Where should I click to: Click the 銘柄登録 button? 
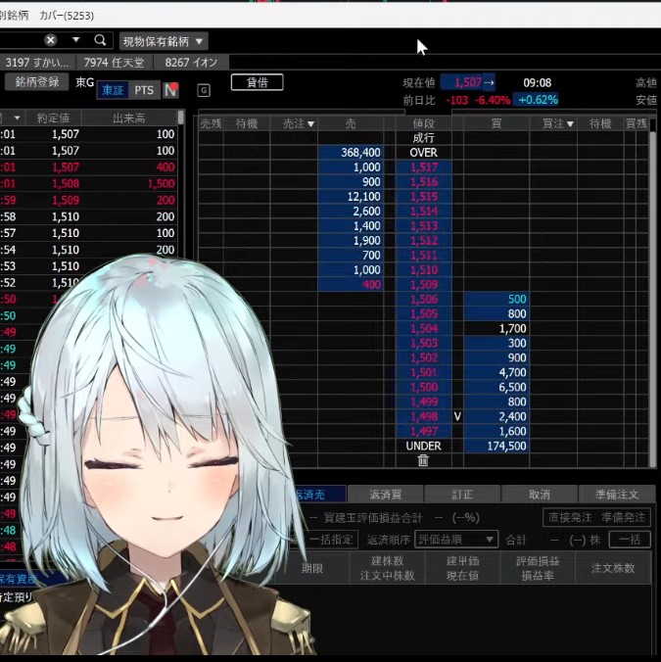tap(37, 82)
